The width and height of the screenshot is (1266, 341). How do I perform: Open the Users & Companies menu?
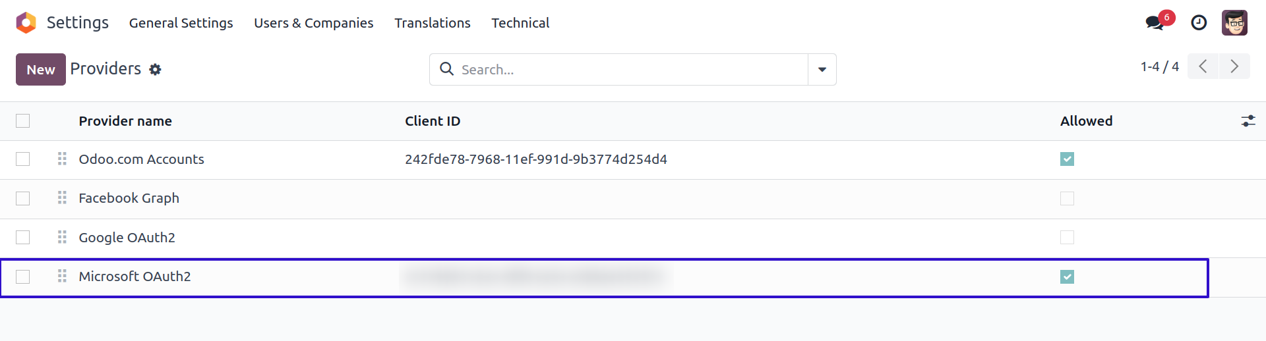313,23
